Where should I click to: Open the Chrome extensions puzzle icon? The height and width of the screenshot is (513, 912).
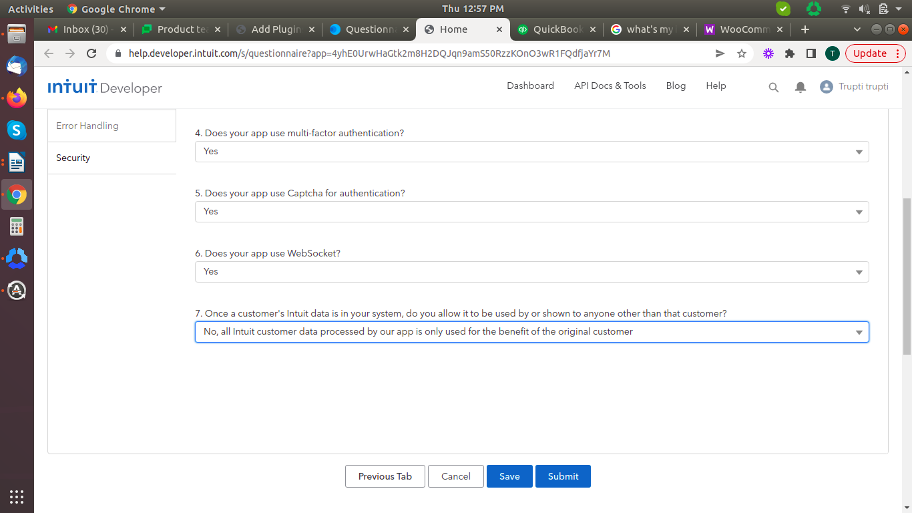point(790,53)
